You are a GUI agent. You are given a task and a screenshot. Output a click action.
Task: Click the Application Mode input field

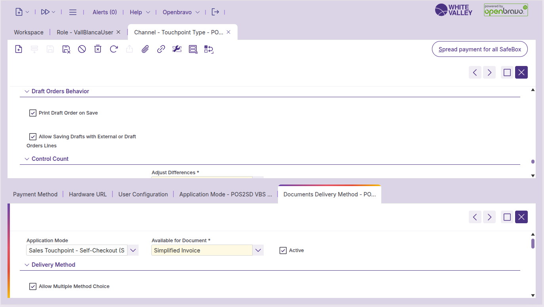[x=77, y=250]
